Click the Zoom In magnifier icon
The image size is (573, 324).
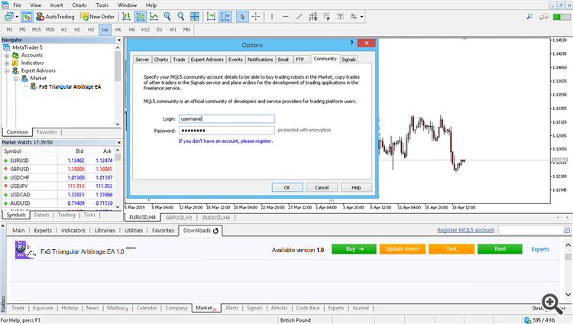click(x=167, y=17)
